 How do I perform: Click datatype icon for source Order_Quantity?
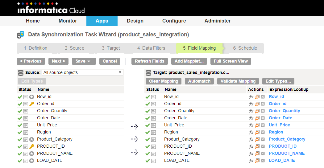pyautogui.click(x=26, y=111)
